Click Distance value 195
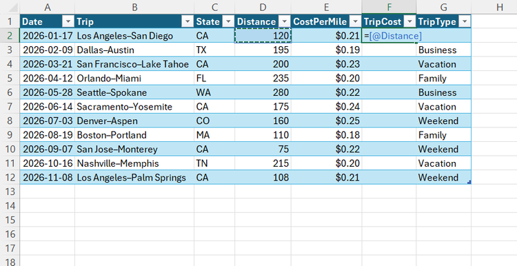The width and height of the screenshot is (517, 266). point(263,50)
